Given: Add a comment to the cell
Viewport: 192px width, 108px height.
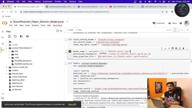Looking at the screenshot, I should pyautogui.click(x=172, y=48).
